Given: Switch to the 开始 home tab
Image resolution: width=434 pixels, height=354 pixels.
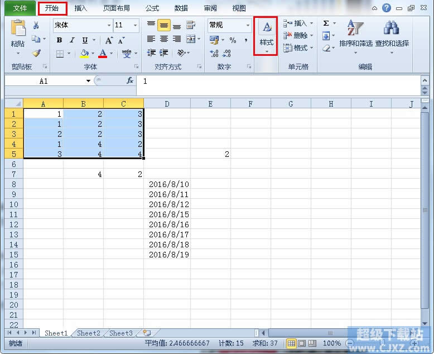Looking at the screenshot, I should click(52, 8).
